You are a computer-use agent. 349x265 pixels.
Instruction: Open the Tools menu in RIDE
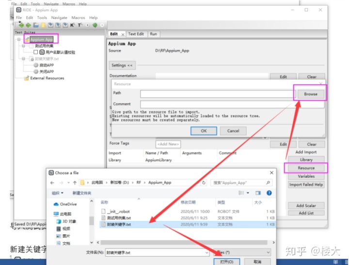tap(42, 17)
